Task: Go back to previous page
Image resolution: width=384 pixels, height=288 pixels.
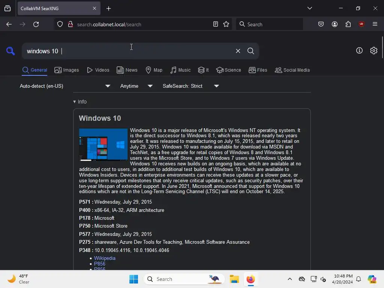Action: click(x=9, y=24)
